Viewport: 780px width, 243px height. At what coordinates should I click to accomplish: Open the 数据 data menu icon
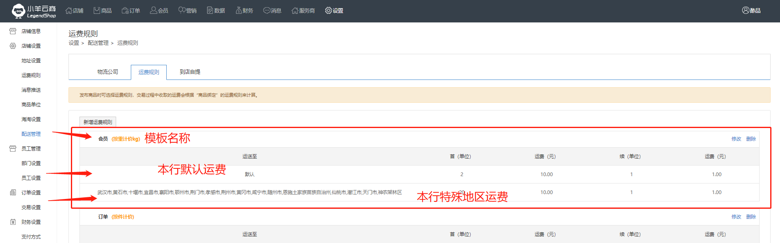point(210,11)
